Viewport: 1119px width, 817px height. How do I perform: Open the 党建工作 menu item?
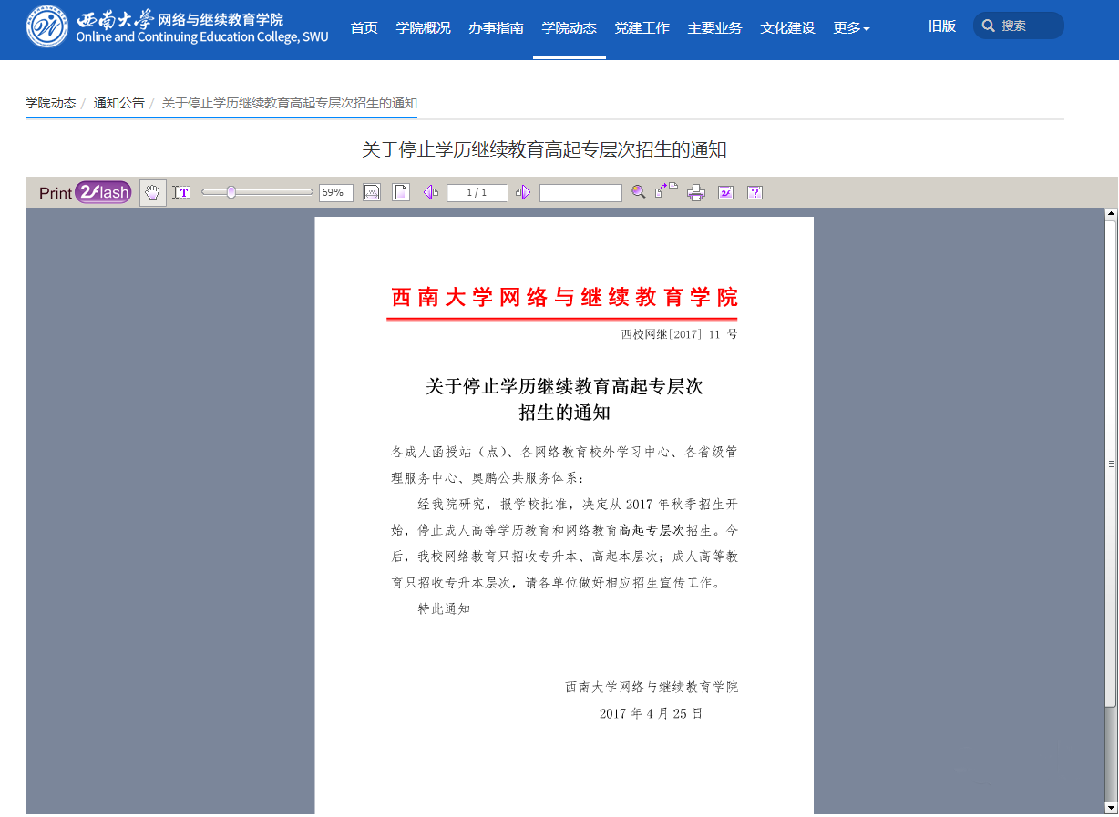click(642, 28)
